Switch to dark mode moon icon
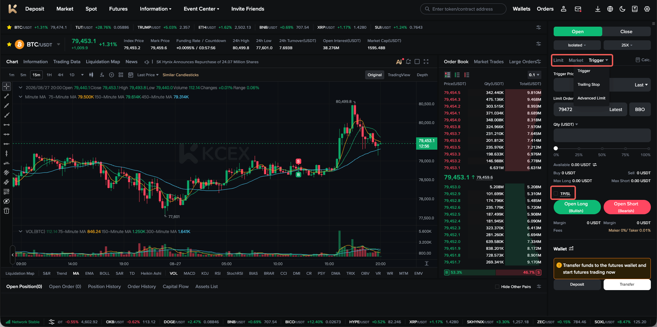The image size is (657, 327). pyautogui.click(x=622, y=9)
